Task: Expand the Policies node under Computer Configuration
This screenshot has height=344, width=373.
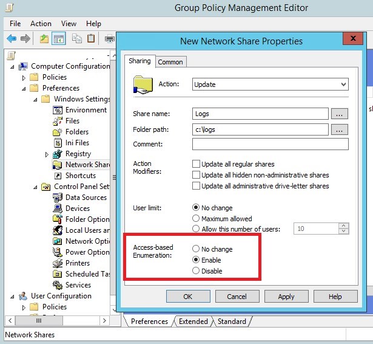Action: (x=24, y=78)
